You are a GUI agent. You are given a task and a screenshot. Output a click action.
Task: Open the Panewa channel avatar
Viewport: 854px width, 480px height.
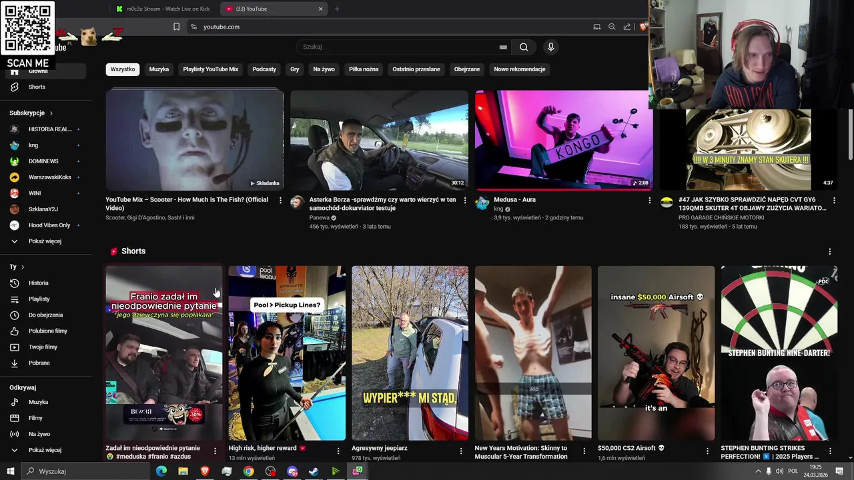(x=297, y=203)
